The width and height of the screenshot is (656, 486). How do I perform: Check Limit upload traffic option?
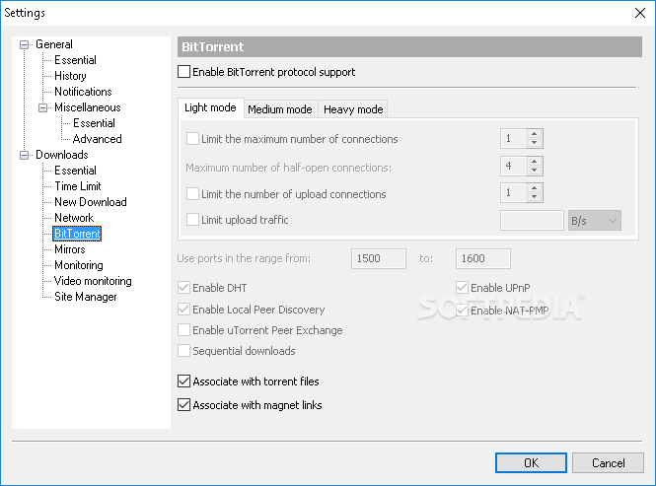[x=192, y=219]
